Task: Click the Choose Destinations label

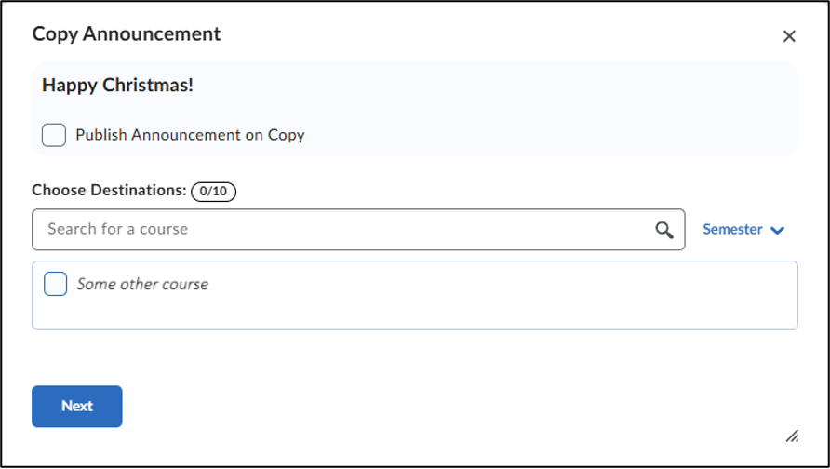Action: (x=110, y=190)
